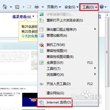The width and height of the screenshot is (110, 110).
Task: Open the 弹出窗口阻止程序(P) submenu
Action: [x=68, y=30]
